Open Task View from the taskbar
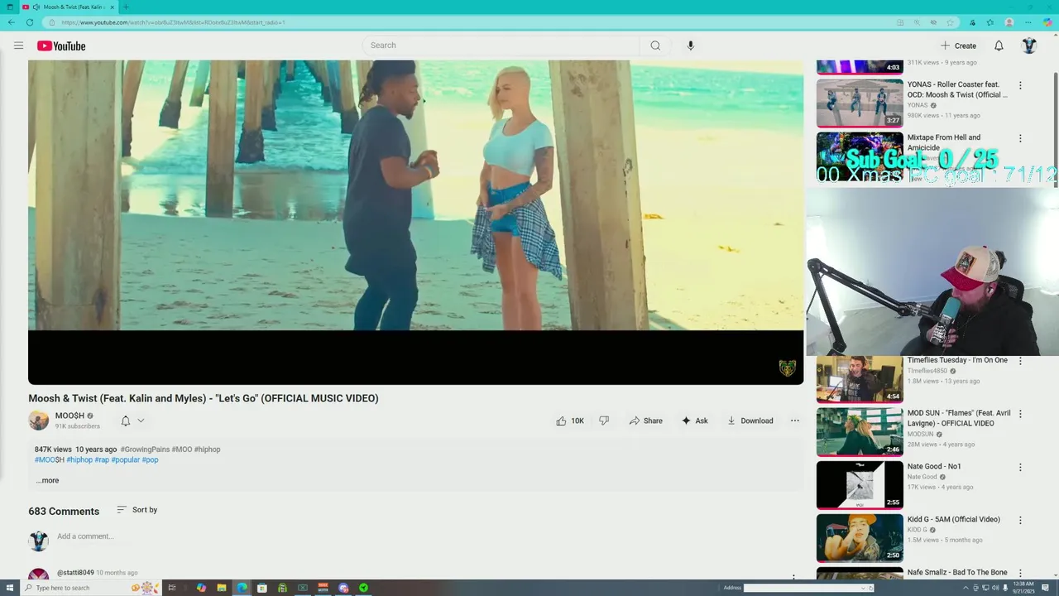This screenshot has height=596, width=1059. pyautogui.click(x=172, y=588)
